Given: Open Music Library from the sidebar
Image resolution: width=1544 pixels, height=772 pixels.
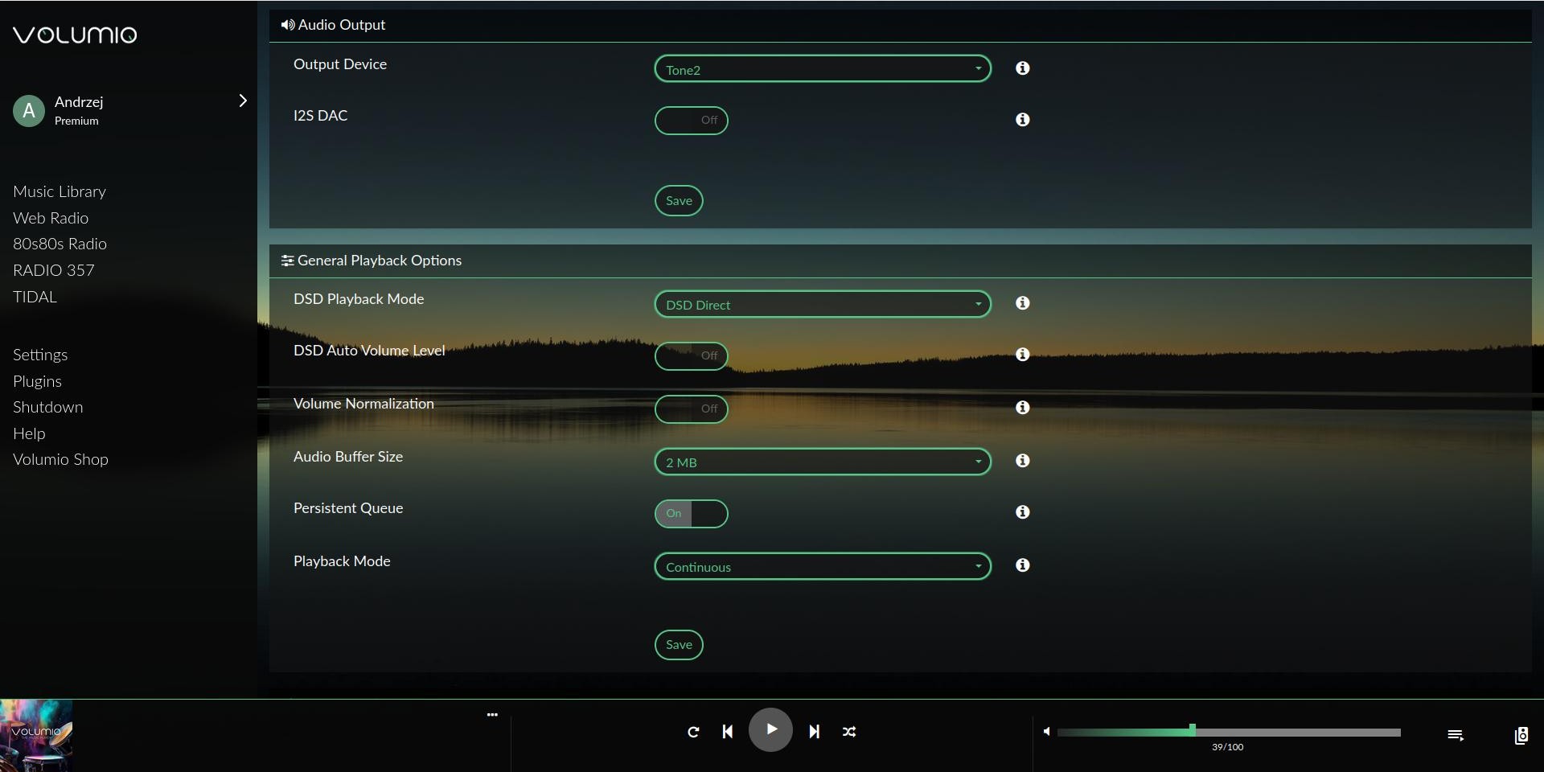Looking at the screenshot, I should point(60,192).
